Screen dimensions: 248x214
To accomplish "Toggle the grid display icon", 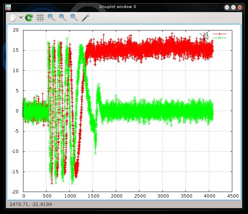I will pyautogui.click(x=40, y=17).
